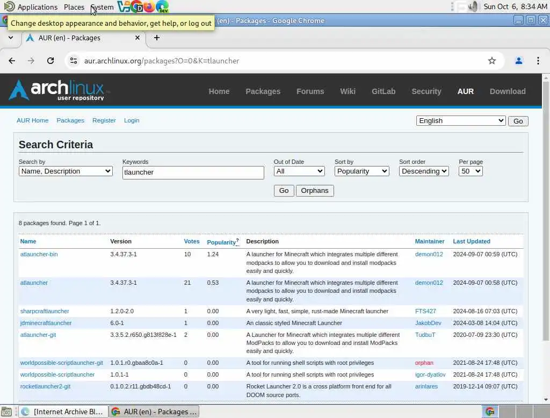The width and height of the screenshot is (550, 418).
Task: Click the volume speaker icon in the panel
Action: pyautogui.click(x=473, y=6)
